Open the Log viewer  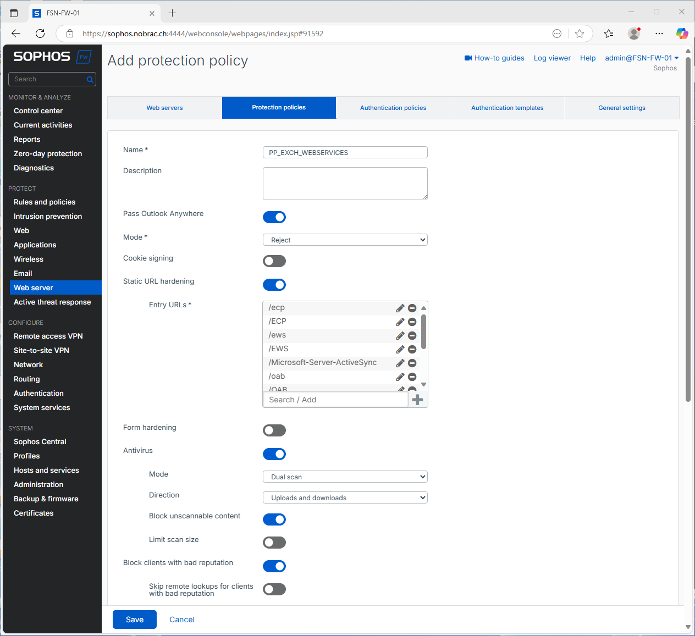pos(552,58)
